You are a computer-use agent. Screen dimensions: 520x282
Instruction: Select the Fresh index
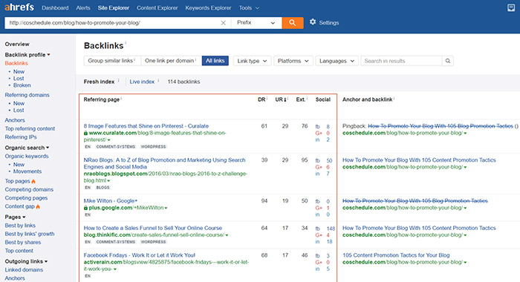coord(99,82)
